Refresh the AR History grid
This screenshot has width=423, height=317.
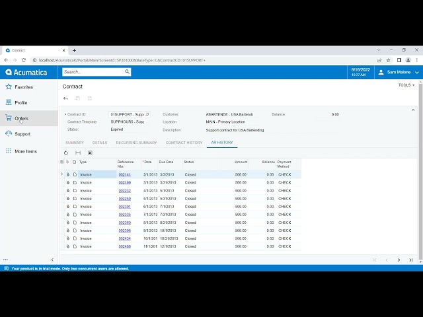click(66, 153)
